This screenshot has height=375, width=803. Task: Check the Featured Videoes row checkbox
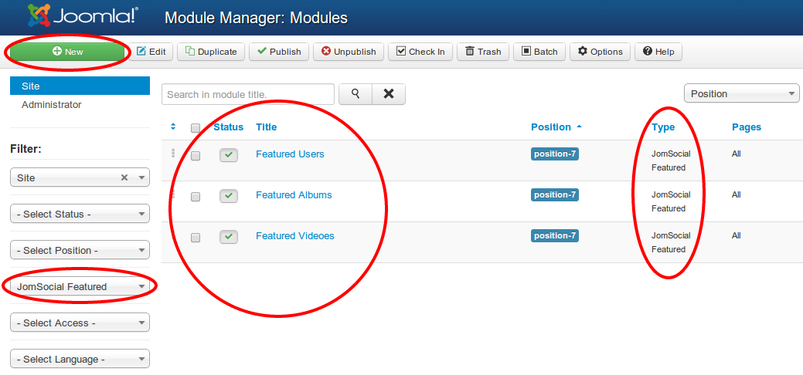[x=196, y=238]
